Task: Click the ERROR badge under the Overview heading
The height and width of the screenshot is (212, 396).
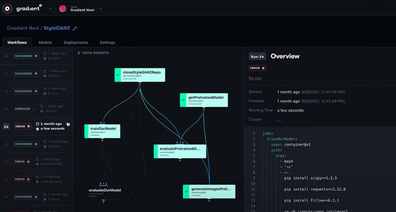Action: pos(257,68)
